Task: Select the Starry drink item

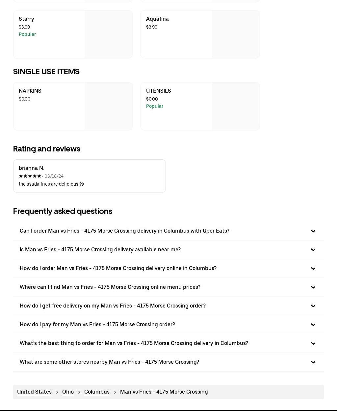Action: pyautogui.click(x=49, y=34)
